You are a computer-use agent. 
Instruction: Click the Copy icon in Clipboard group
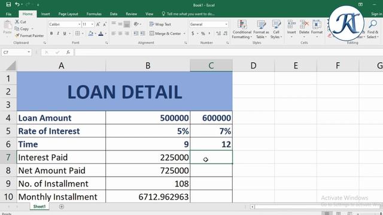17,29
